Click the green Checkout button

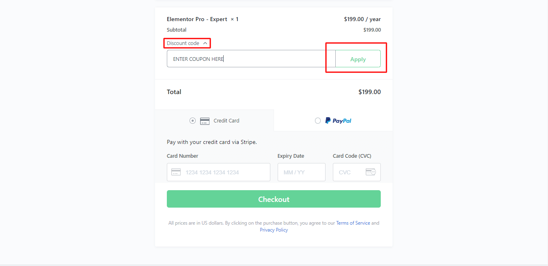coord(274,199)
